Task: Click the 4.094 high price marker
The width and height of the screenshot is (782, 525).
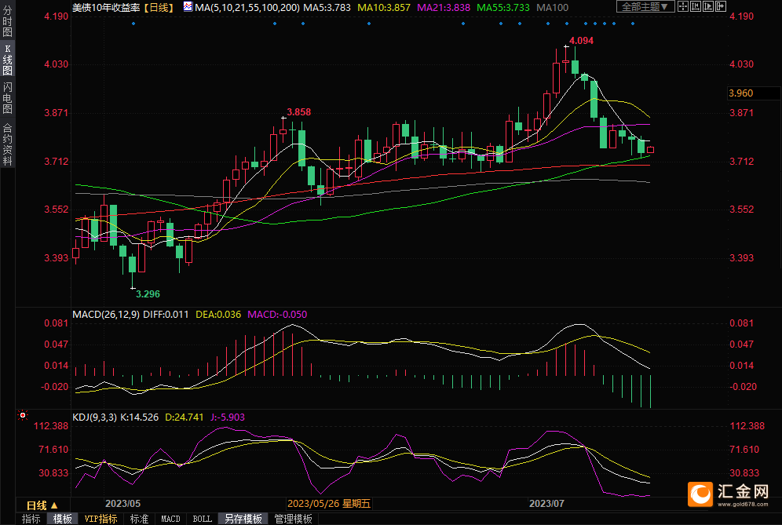Action: 582,41
